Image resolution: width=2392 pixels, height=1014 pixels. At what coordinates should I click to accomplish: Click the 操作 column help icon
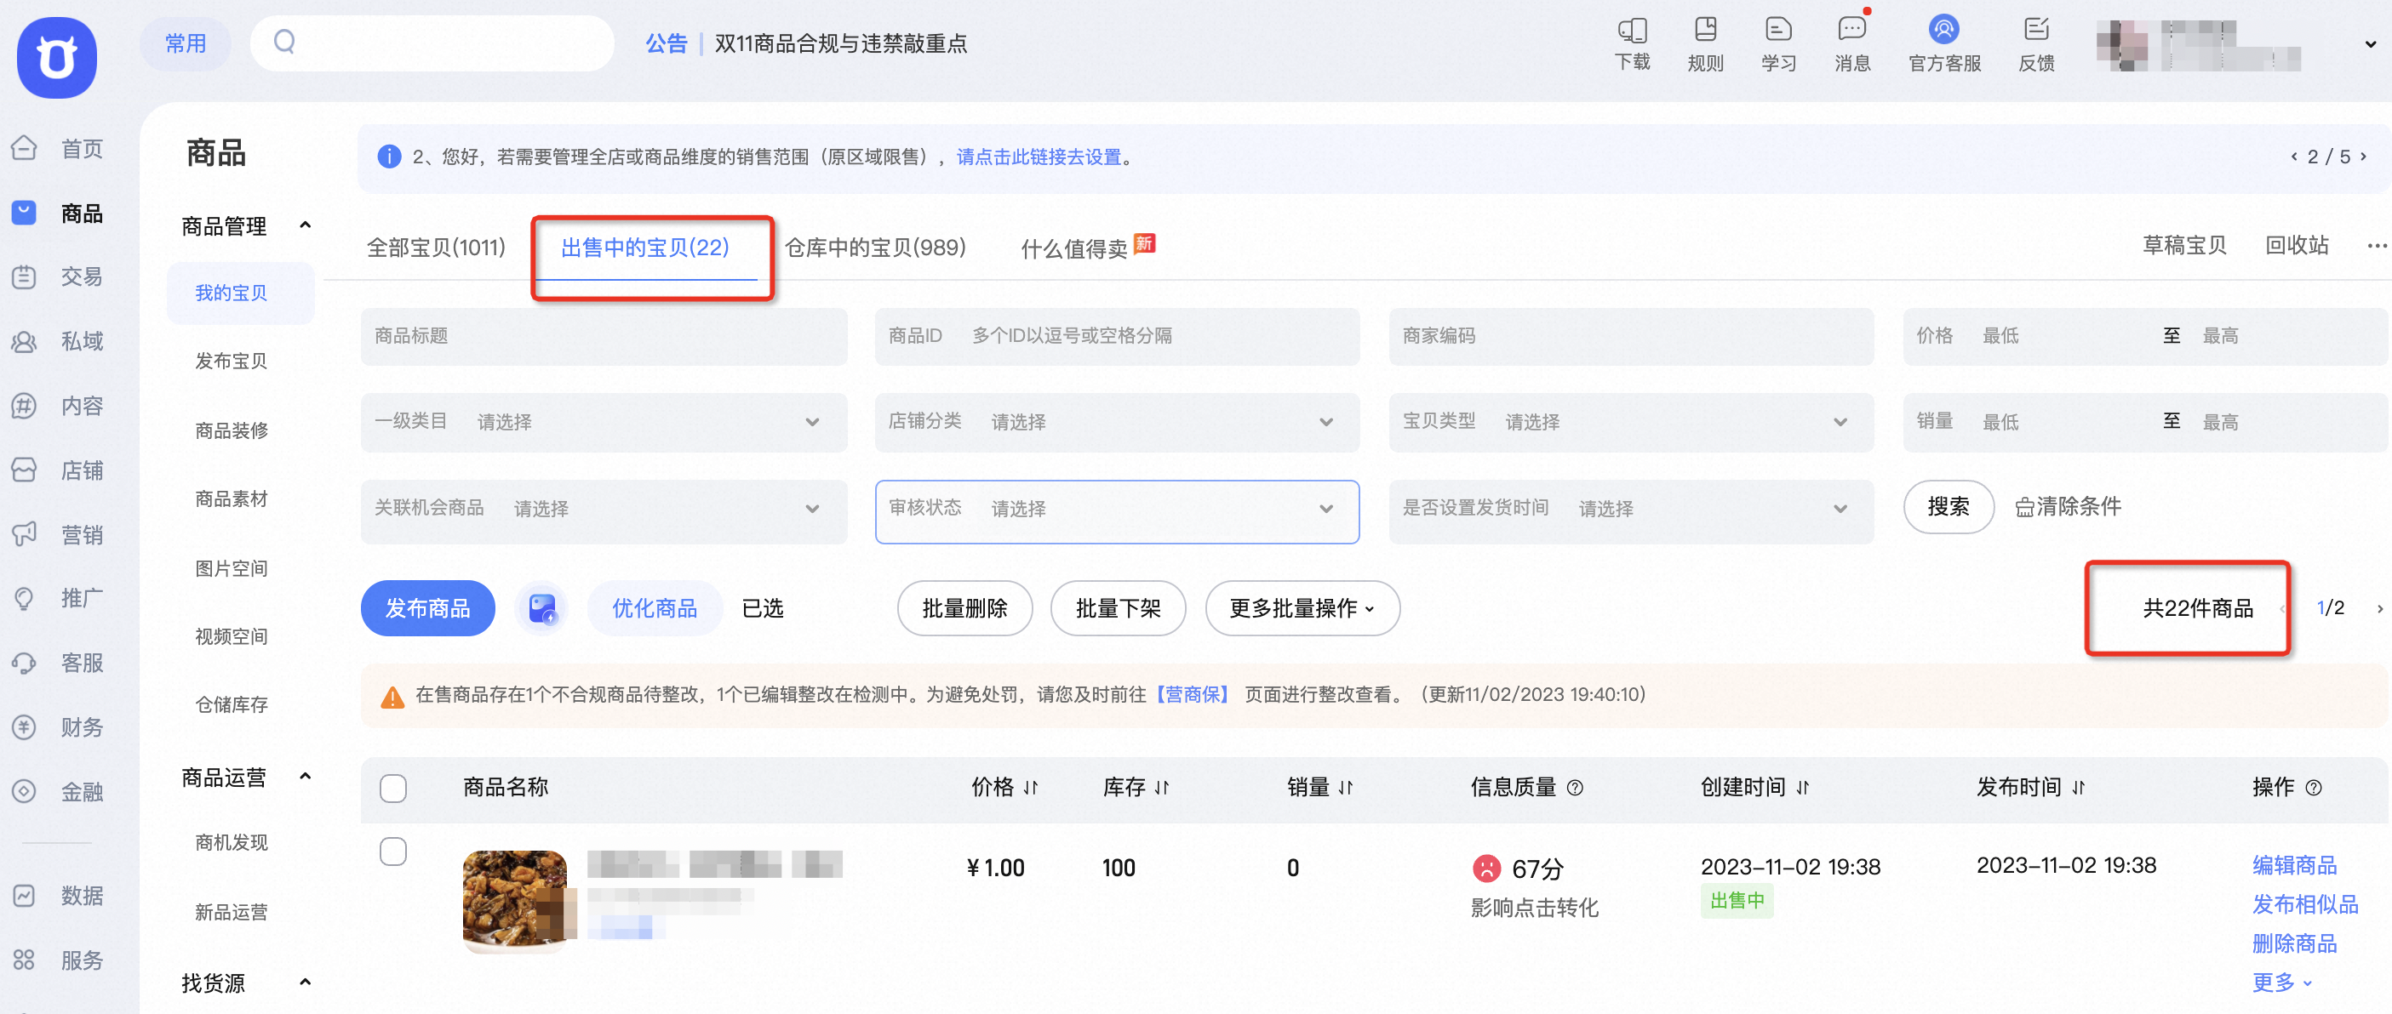point(2314,788)
